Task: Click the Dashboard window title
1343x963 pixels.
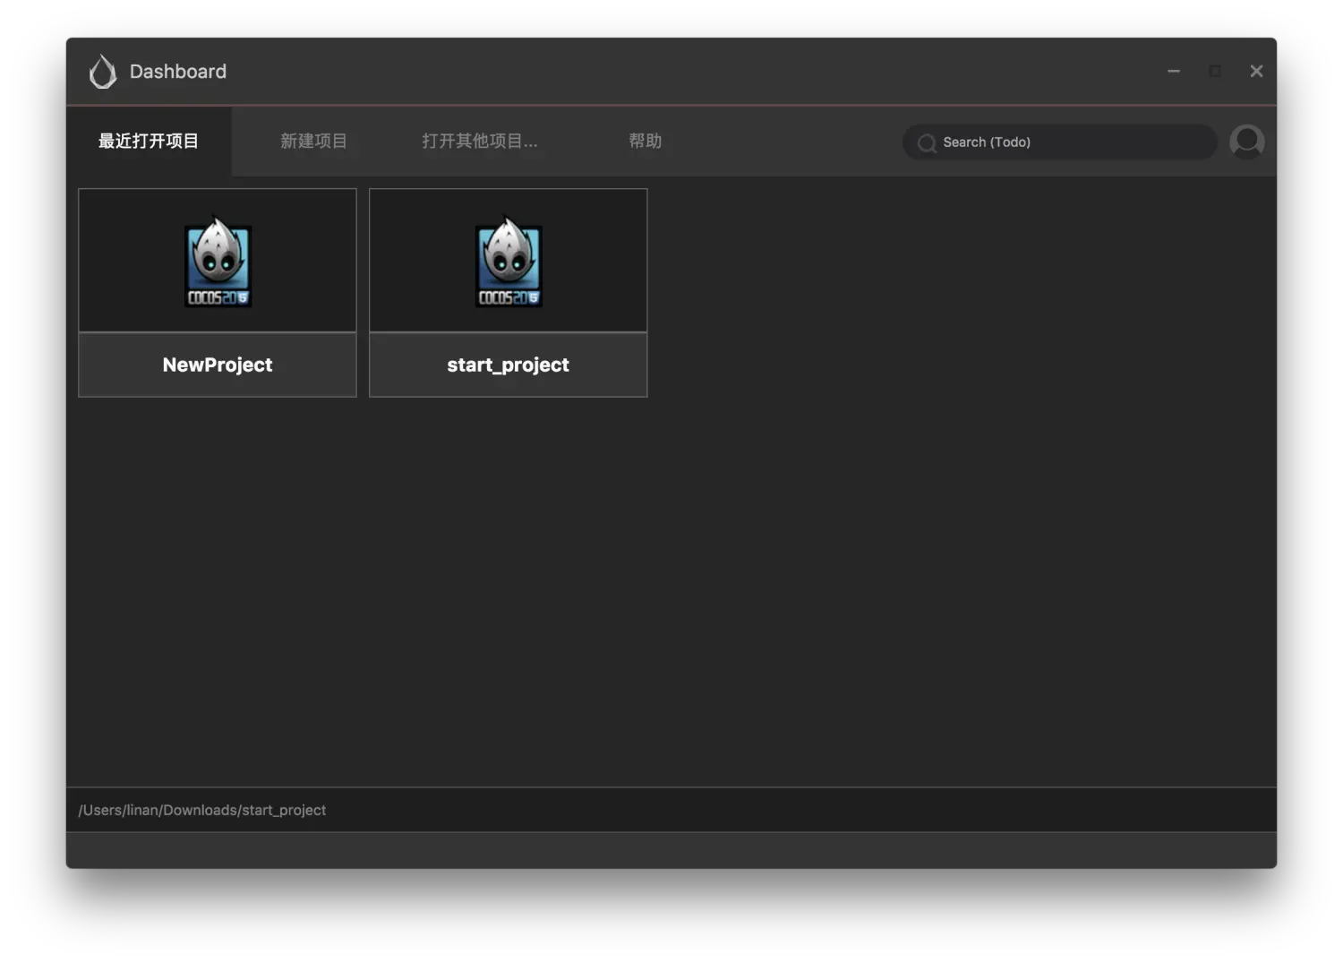Action: coord(178,72)
